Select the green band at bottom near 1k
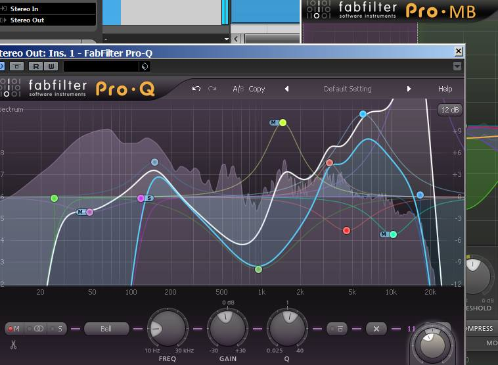The height and width of the screenshot is (365, 498). point(259,269)
